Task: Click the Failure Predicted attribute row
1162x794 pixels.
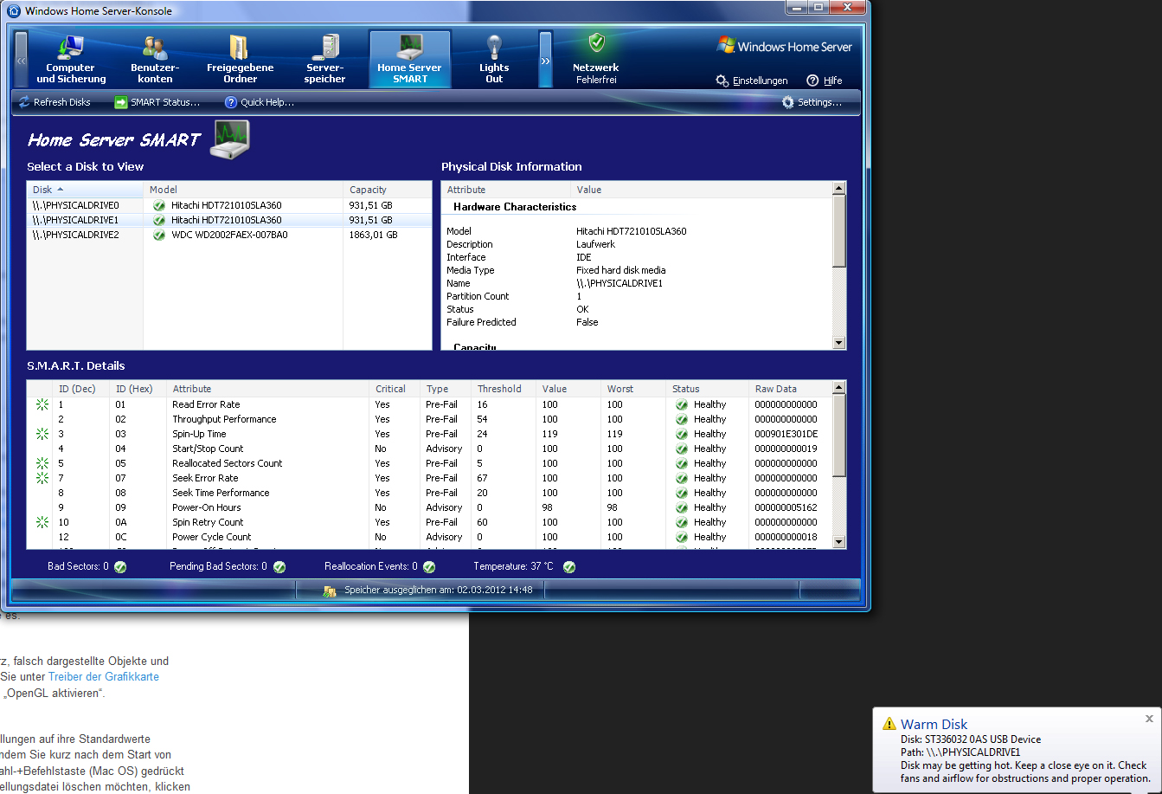Action: coord(636,322)
